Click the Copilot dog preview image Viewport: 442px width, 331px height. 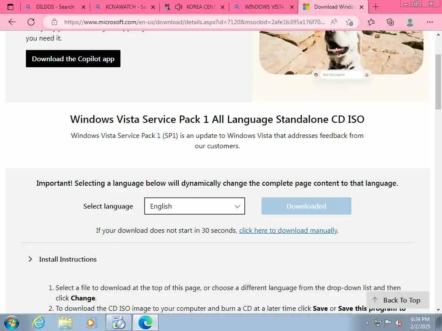tap(341, 52)
